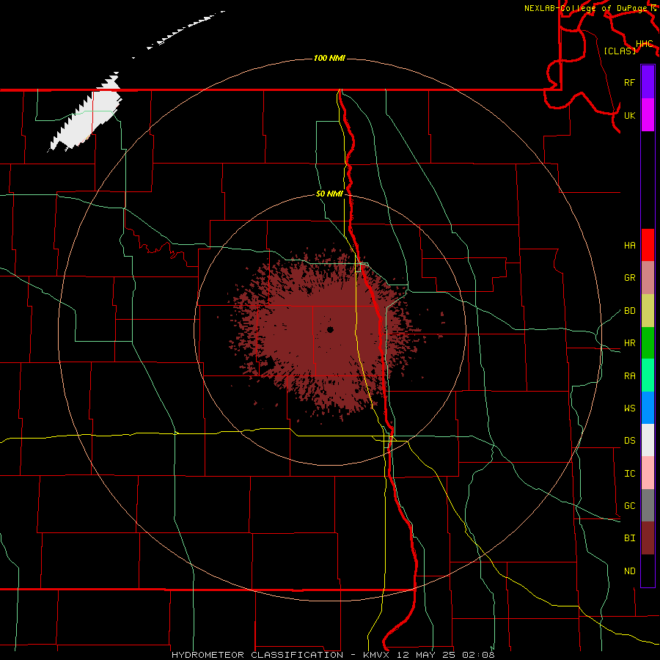Click the DS white legend swatch

(x=648, y=440)
